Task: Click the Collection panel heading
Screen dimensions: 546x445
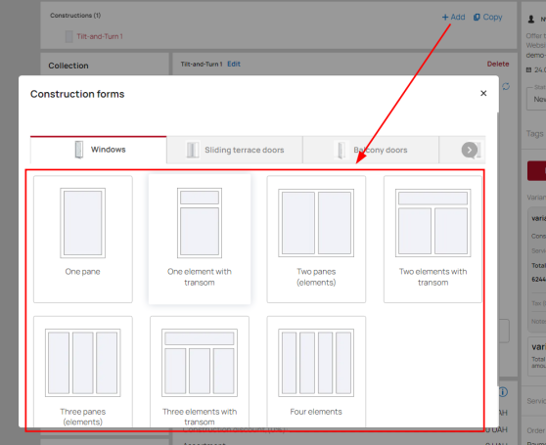Action: 68,66
